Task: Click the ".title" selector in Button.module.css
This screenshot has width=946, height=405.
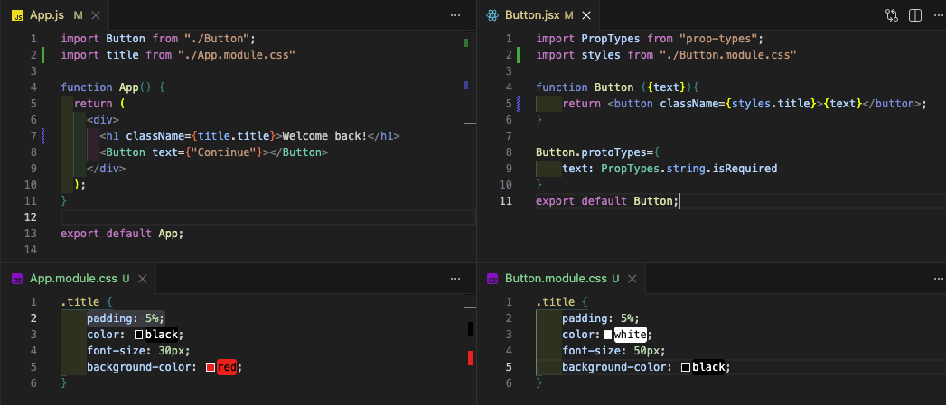Action: [555, 302]
